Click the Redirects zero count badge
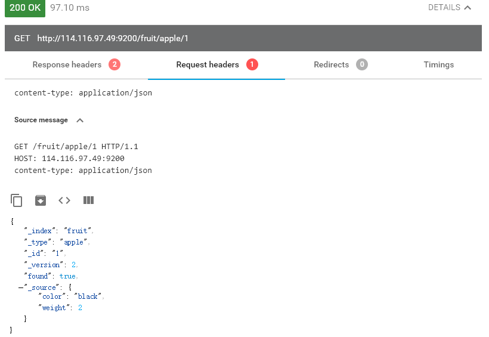This screenshot has width=489, height=337. point(362,64)
